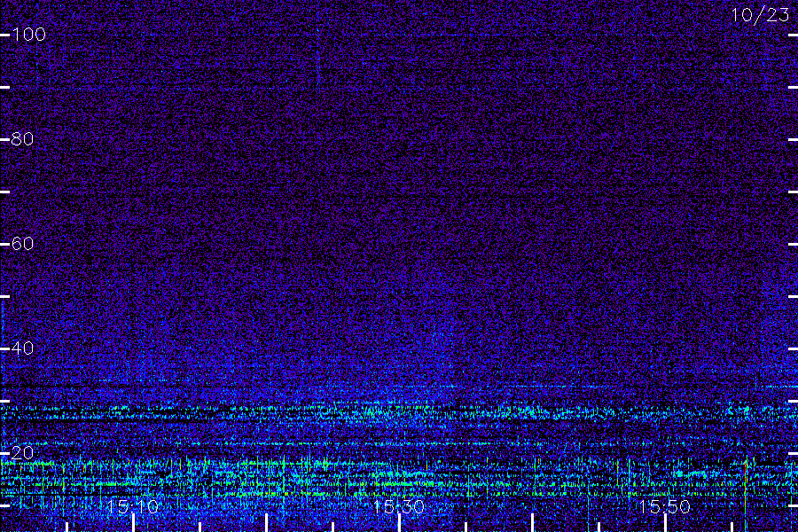
Task: Click the 100 frequency axis label
Action: (28, 35)
